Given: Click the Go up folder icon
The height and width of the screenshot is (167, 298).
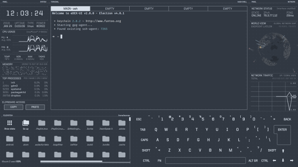Looking at the screenshot, I should point(26,123).
